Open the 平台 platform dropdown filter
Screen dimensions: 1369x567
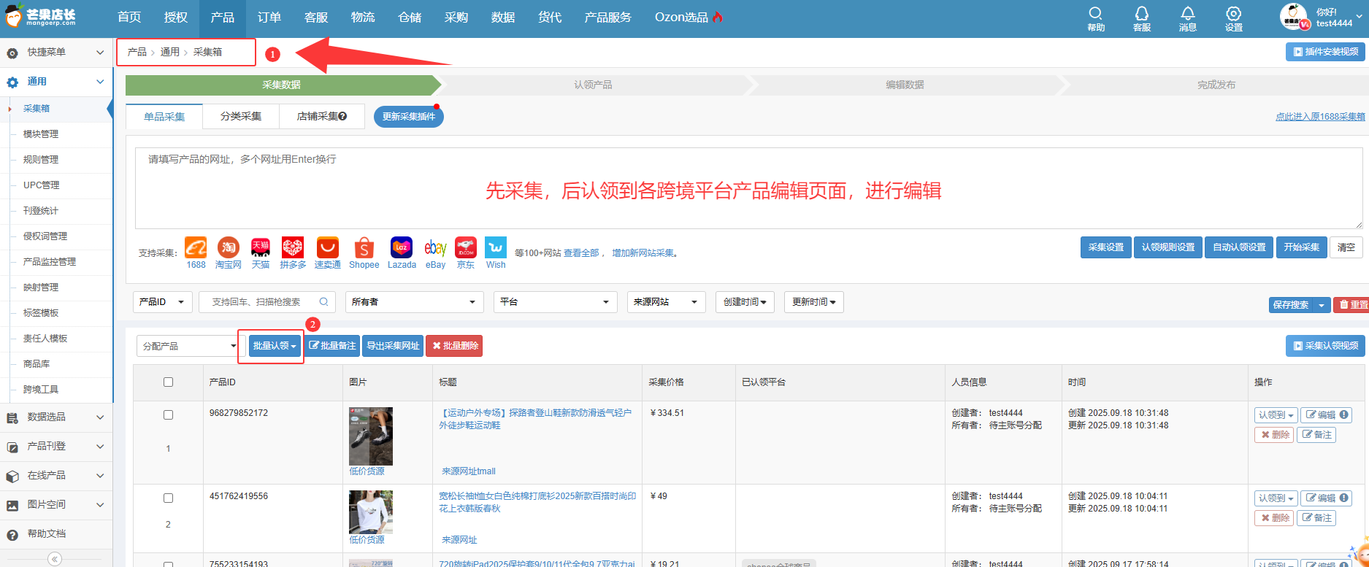(554, 302)
